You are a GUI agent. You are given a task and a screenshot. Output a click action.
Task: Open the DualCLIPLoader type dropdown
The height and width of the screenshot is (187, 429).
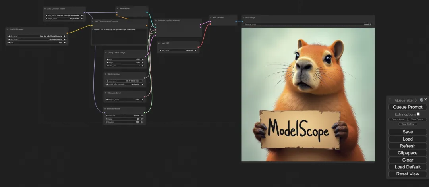[37, 42]
